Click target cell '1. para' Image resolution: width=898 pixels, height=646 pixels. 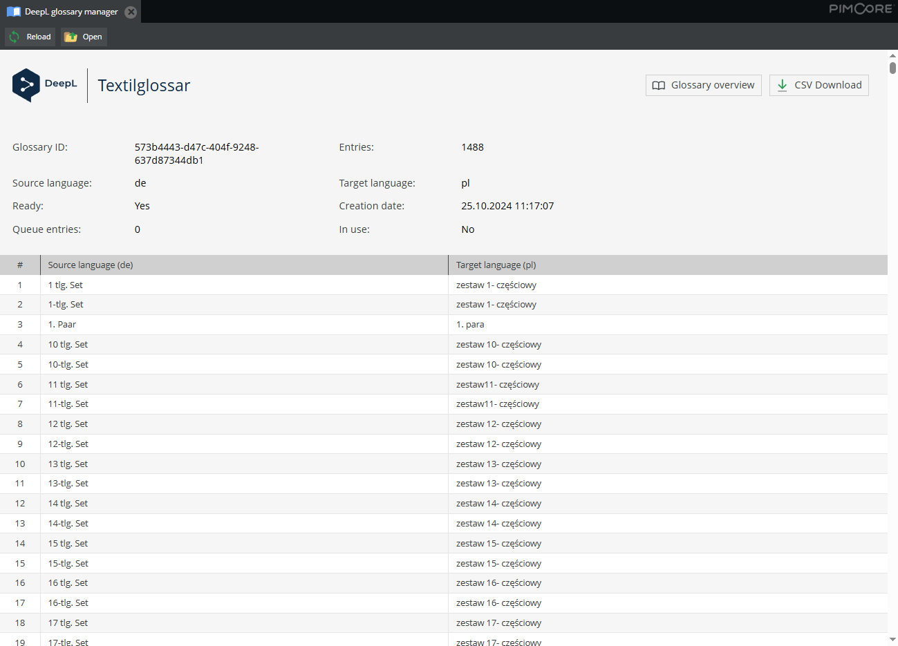(668, 325)
